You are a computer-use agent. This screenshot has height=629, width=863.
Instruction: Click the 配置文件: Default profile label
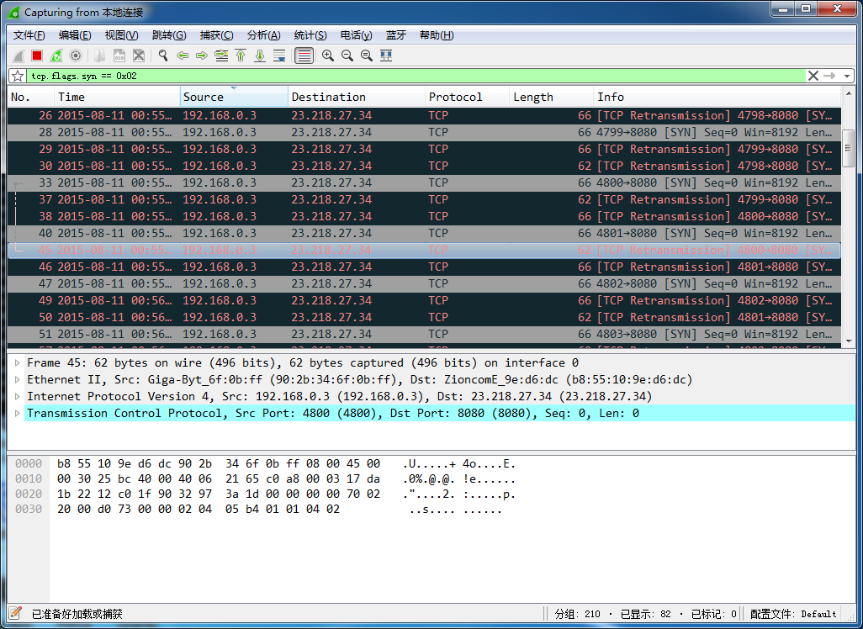tap(793, 614)
